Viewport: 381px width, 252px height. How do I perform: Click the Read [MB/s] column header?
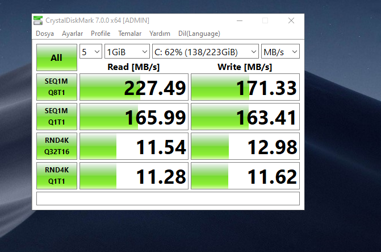(x=133, y=67)
